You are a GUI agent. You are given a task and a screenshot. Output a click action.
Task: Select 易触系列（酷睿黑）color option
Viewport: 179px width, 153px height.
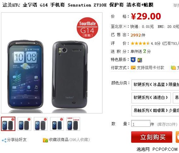(x=155, y=111)
